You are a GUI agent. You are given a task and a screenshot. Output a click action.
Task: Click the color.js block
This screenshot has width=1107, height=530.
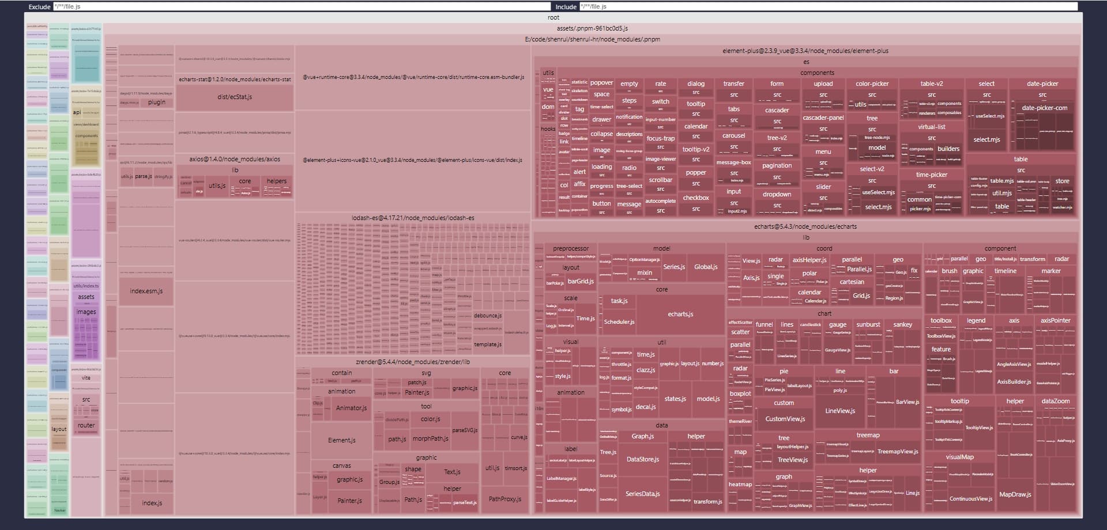click(x=430, y=419)
